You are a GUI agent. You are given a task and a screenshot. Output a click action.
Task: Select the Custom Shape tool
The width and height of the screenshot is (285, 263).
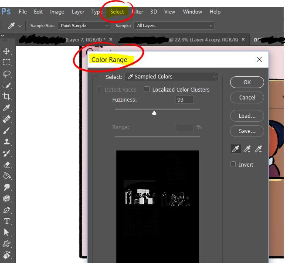pos(7,244)
